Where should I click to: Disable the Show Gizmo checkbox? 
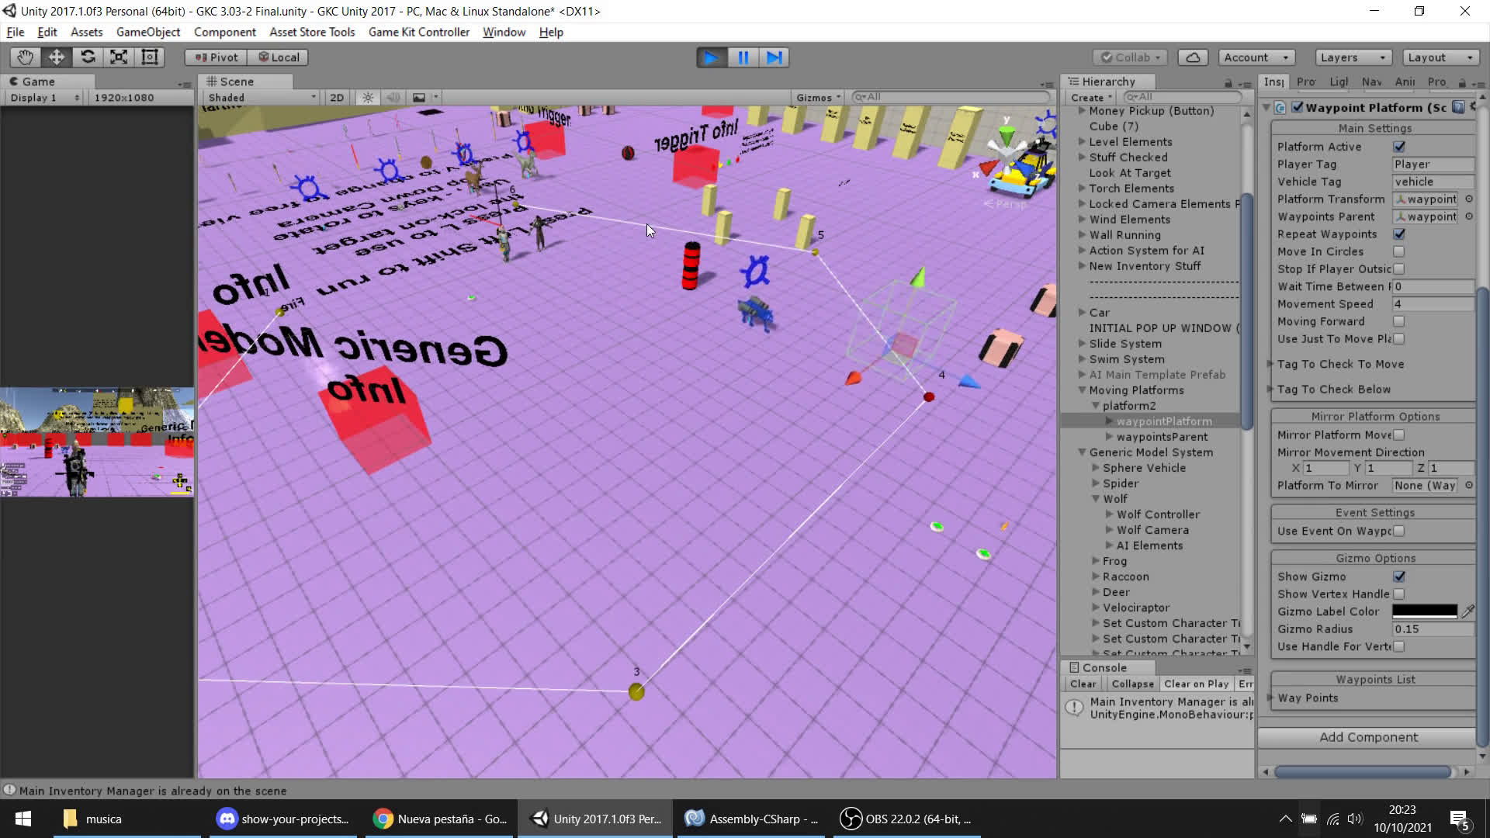pyautogui.click(x=1399, y=577)
